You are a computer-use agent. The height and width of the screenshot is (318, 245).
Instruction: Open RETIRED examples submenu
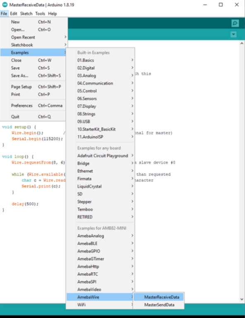pos(101,217)
